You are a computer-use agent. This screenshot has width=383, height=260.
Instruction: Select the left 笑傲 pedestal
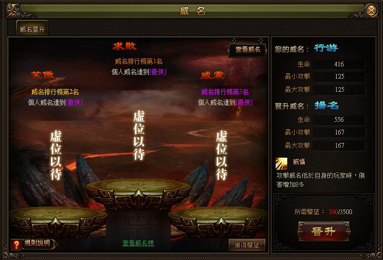pos(58,222)
